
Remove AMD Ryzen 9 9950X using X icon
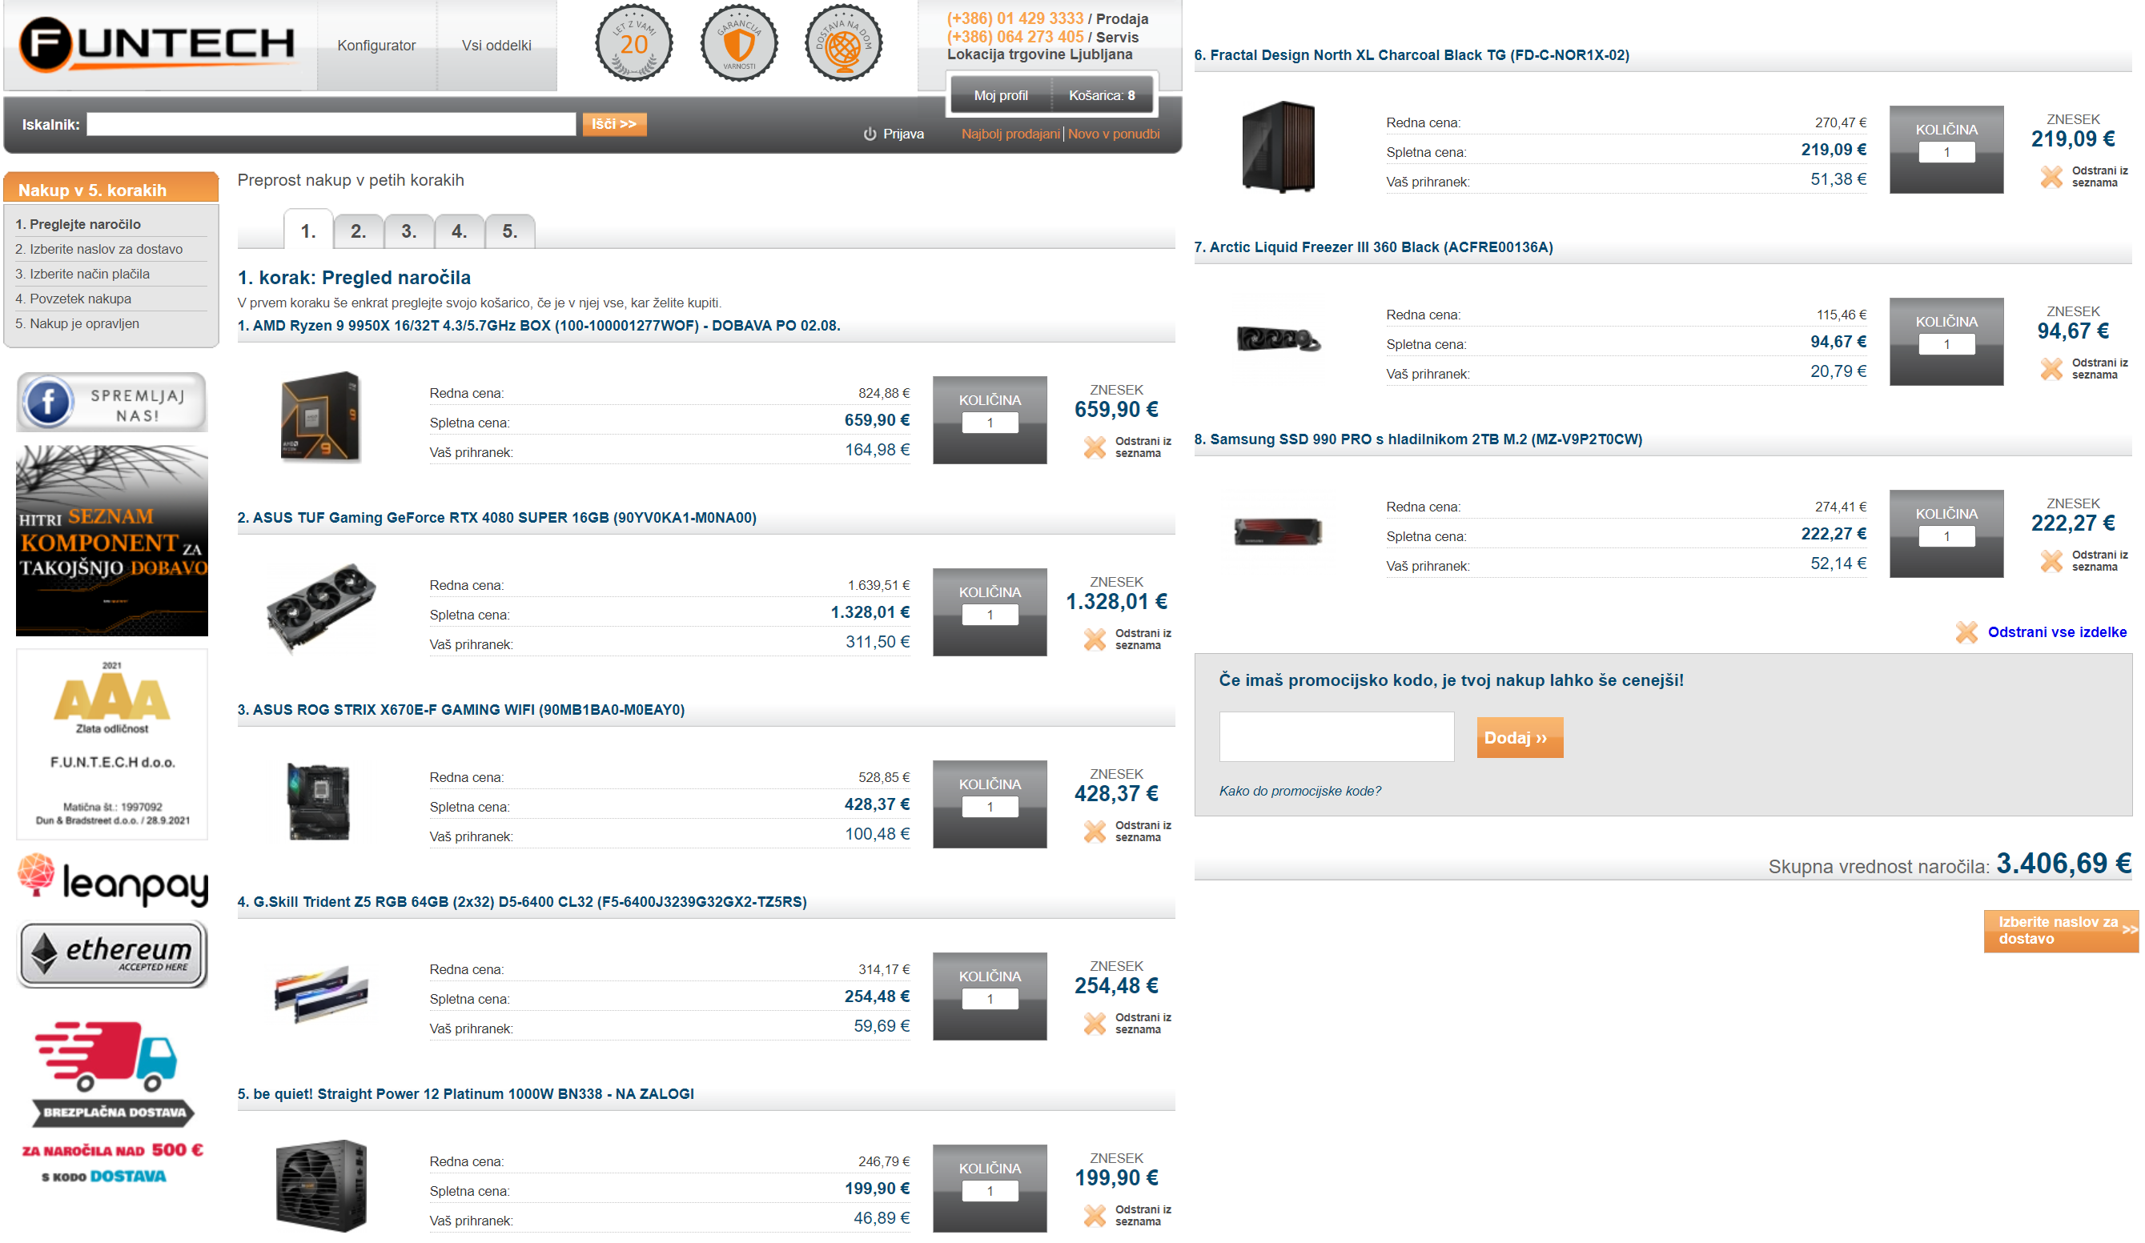[1095, 447]
